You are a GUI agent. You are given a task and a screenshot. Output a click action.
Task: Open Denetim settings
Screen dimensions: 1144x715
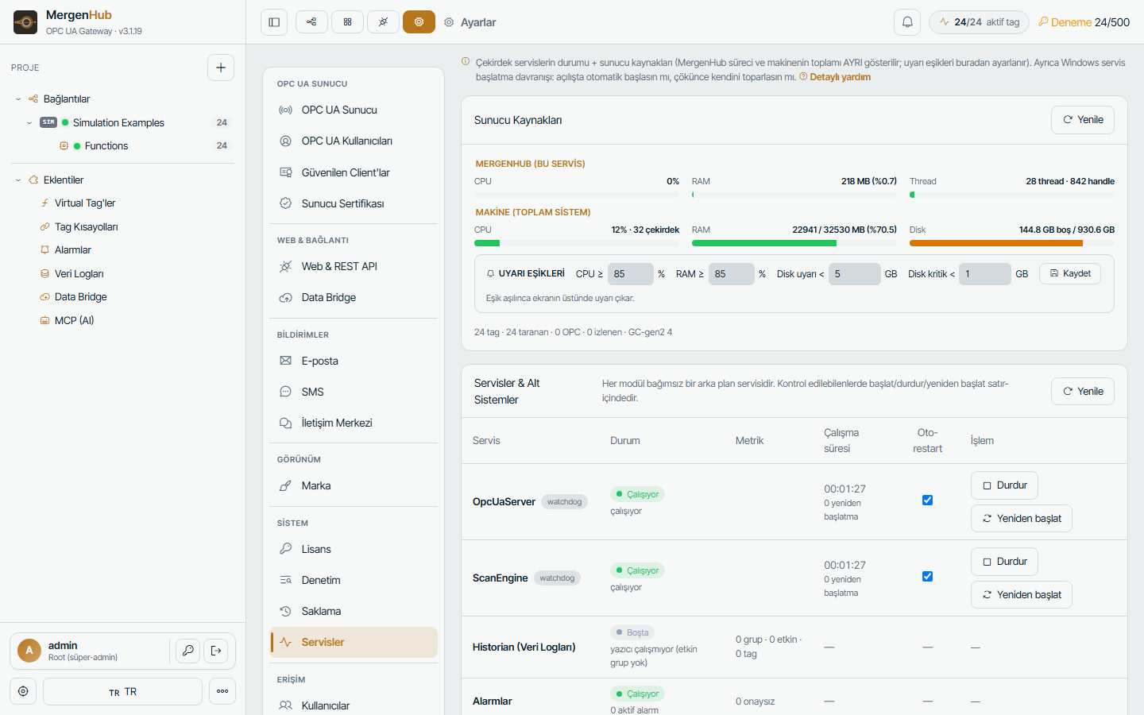[354, 580]
